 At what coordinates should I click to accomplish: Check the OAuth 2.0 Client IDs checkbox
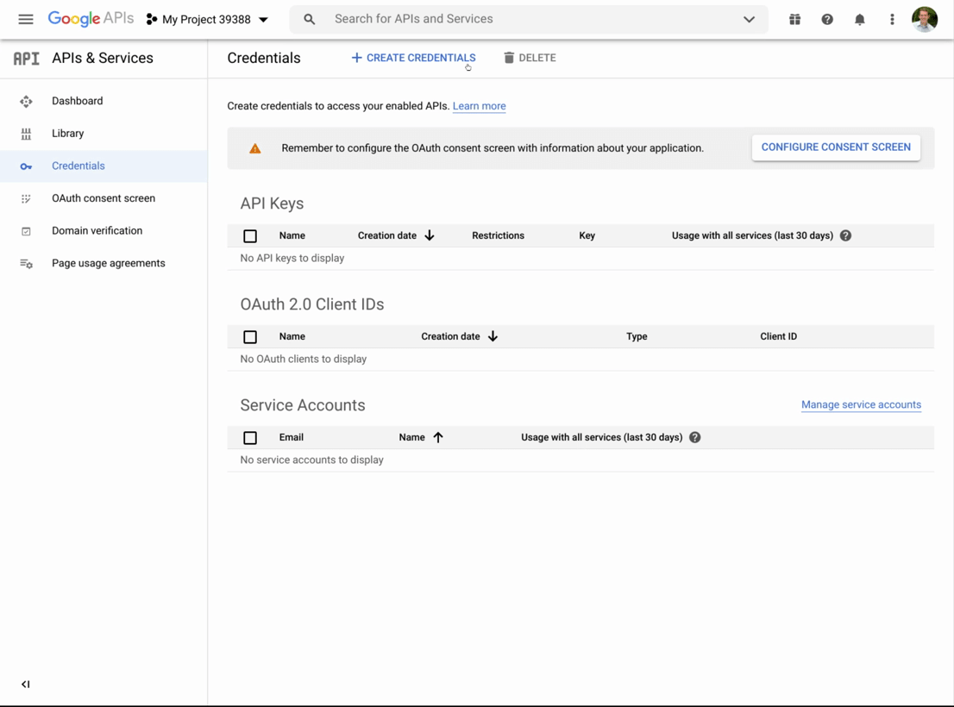(250, 337)
